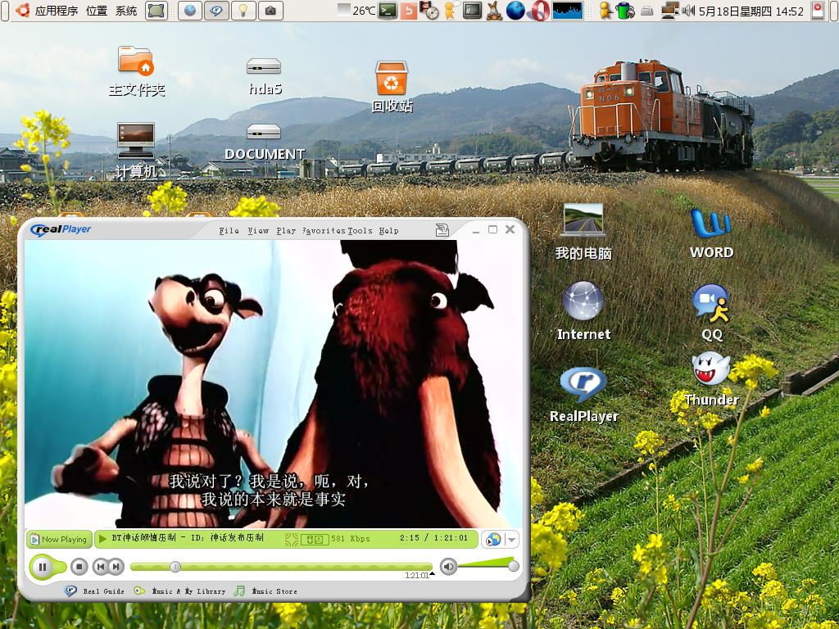Click the volume speaker icon in top panel
Screen dimensions: 839x629
pos(688,10)
